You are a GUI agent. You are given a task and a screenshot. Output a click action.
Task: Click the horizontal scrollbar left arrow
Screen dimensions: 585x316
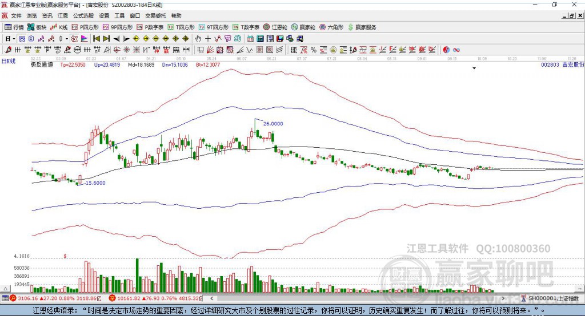click(x=212, y=298)
